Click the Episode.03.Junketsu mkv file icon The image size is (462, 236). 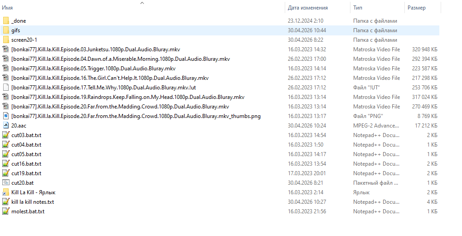[6, 49]
